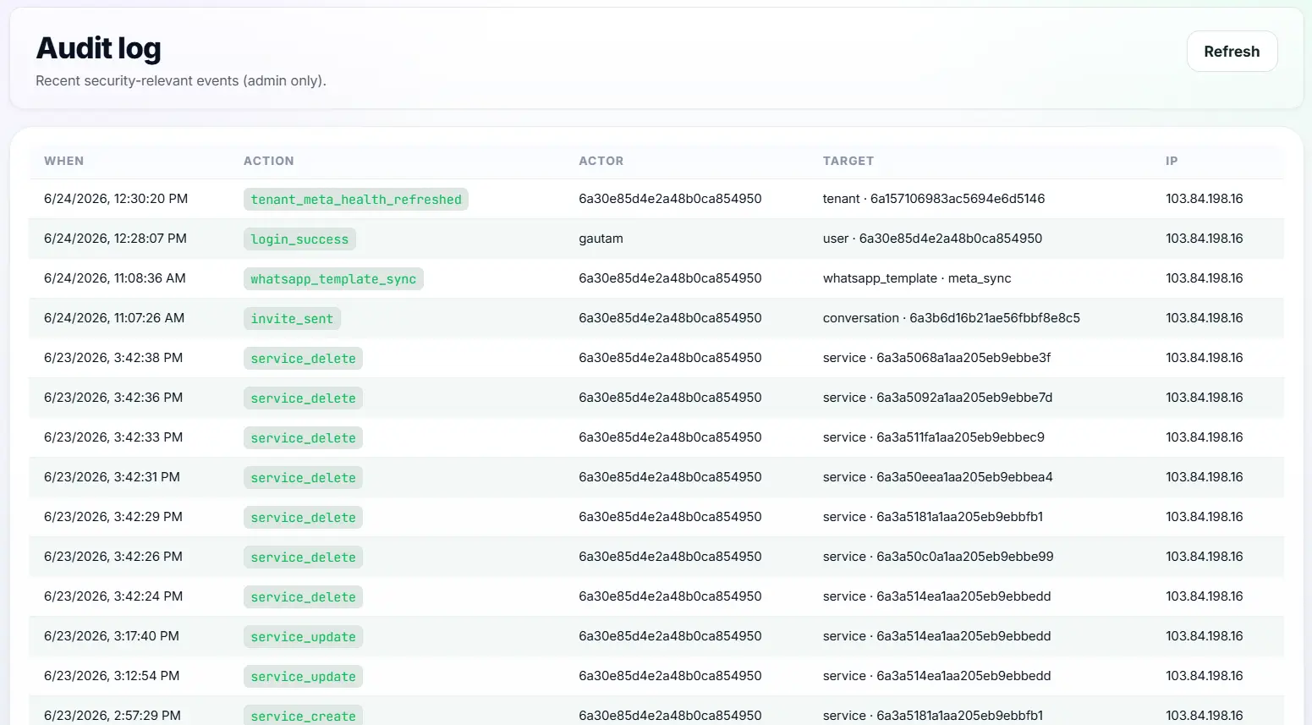Click the Recent security-relevant events subtitle

tap(181, 81)
